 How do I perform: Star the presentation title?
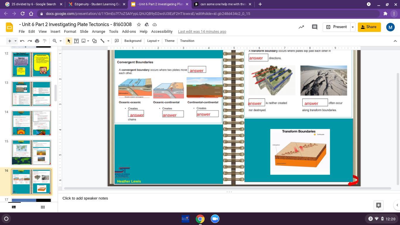[x=139, y=25]
